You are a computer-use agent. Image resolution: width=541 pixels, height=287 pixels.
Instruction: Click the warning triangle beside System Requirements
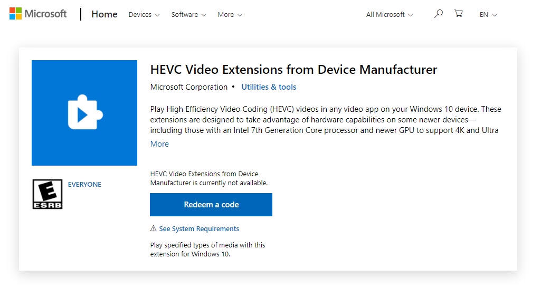pyautogui.click(x=154, y=228)
